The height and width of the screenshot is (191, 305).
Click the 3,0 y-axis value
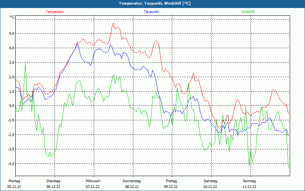tap(12, 63)
